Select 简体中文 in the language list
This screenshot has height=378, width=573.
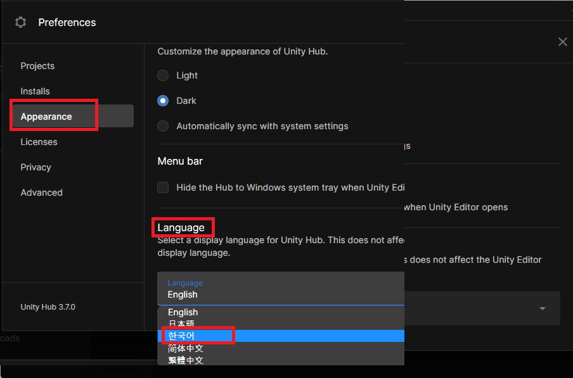[281, 348]
